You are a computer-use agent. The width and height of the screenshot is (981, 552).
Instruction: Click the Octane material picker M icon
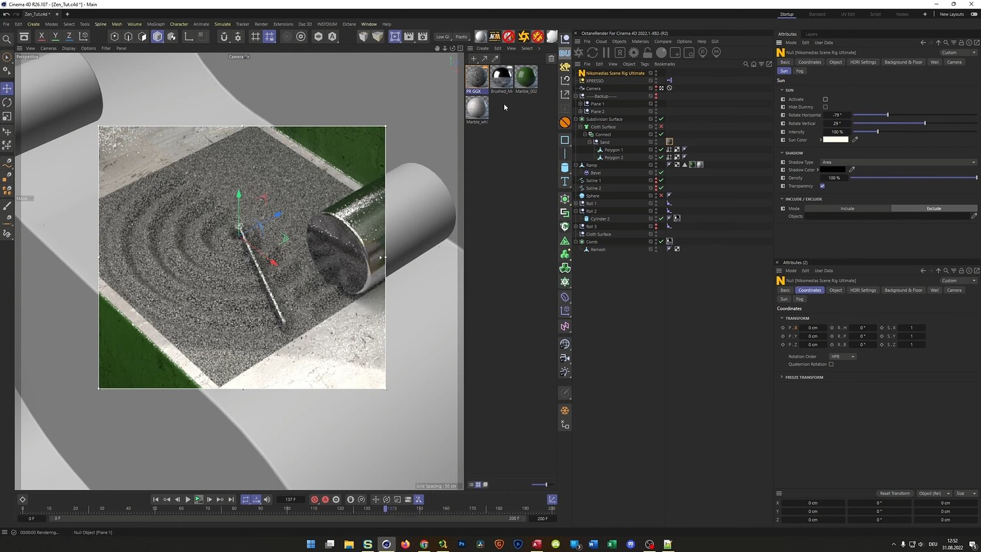pos(716,52)
